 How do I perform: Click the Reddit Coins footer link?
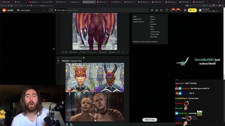[137, 19]
